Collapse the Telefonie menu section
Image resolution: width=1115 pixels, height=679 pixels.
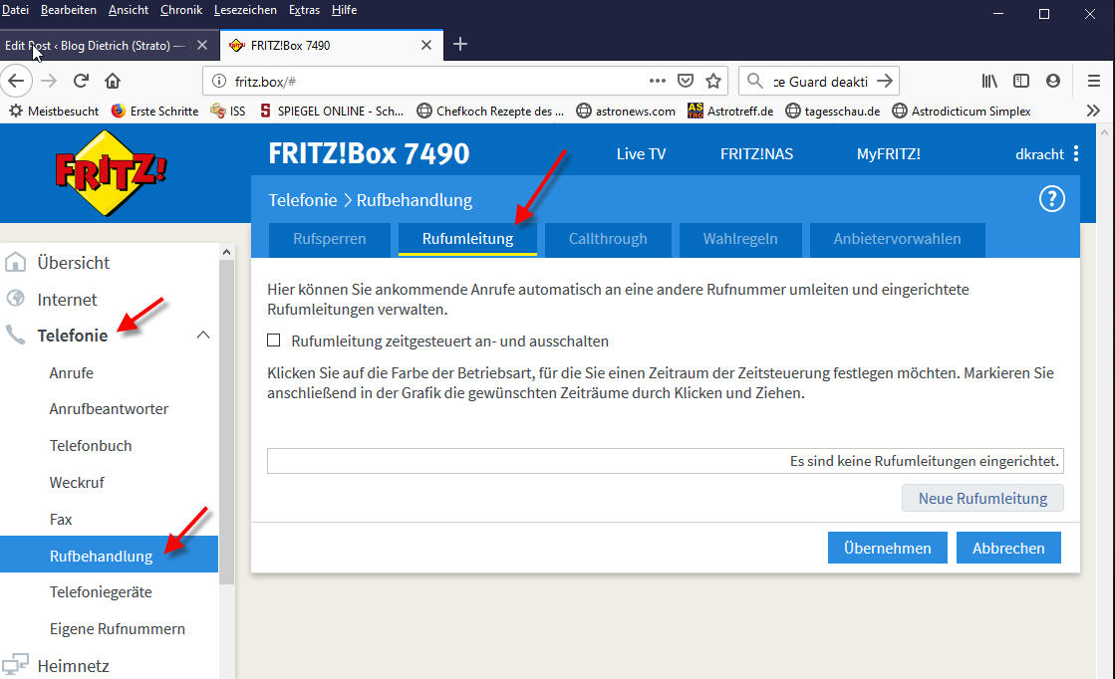(203, 336)
